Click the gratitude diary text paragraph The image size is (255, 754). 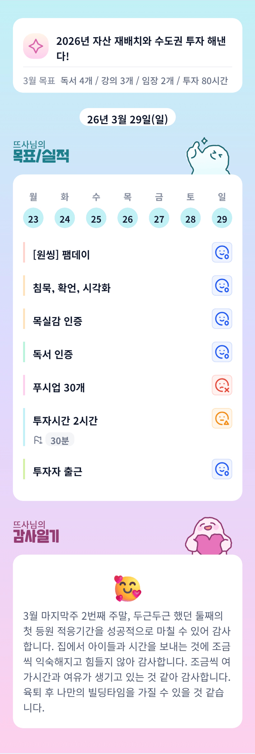[x=127, y=661]
